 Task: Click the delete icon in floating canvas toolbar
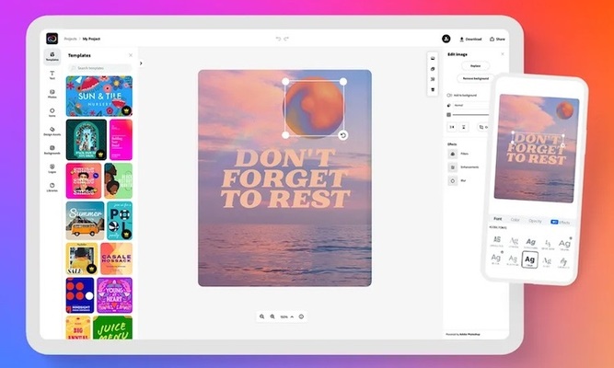click(433, 89)
